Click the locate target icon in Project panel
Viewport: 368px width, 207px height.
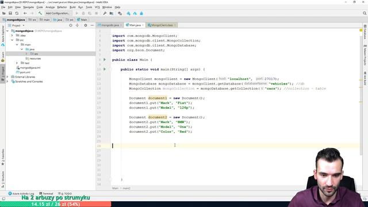click(x=71, y=25)
